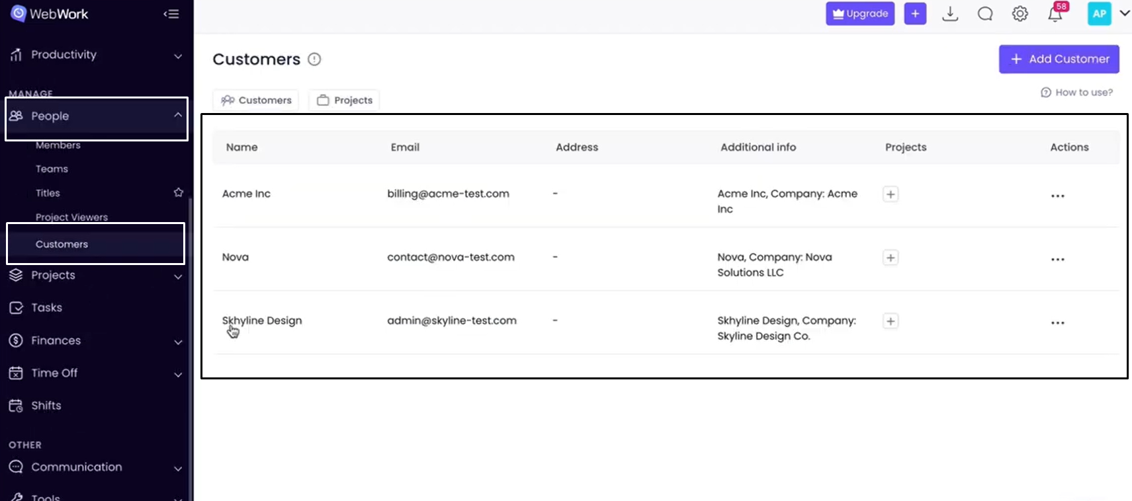Add a project to Acme Inc
The height and width of the screenshot is (501, 1132).
[891, 194]
